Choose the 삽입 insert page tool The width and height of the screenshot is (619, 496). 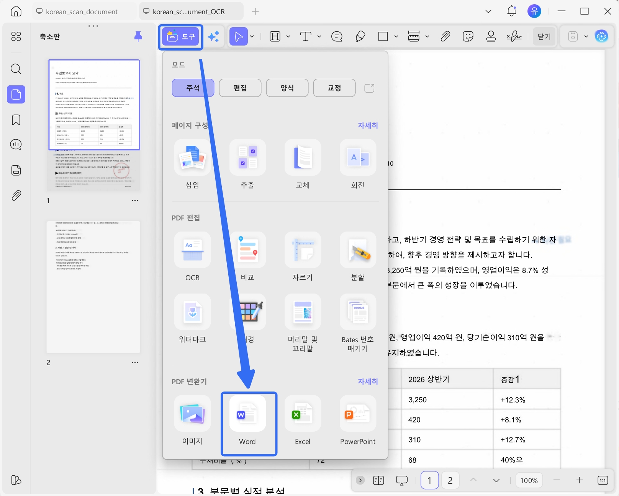click(192, 165)
